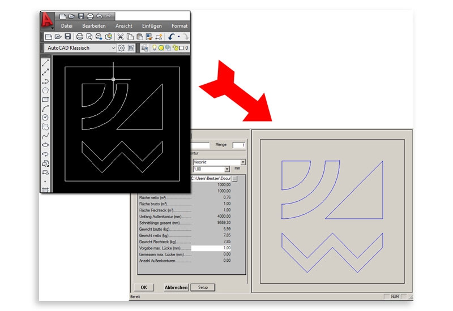Click the Copy icon in standard toolbar
This screenshot has width=453, height=311.
(130, 37)
